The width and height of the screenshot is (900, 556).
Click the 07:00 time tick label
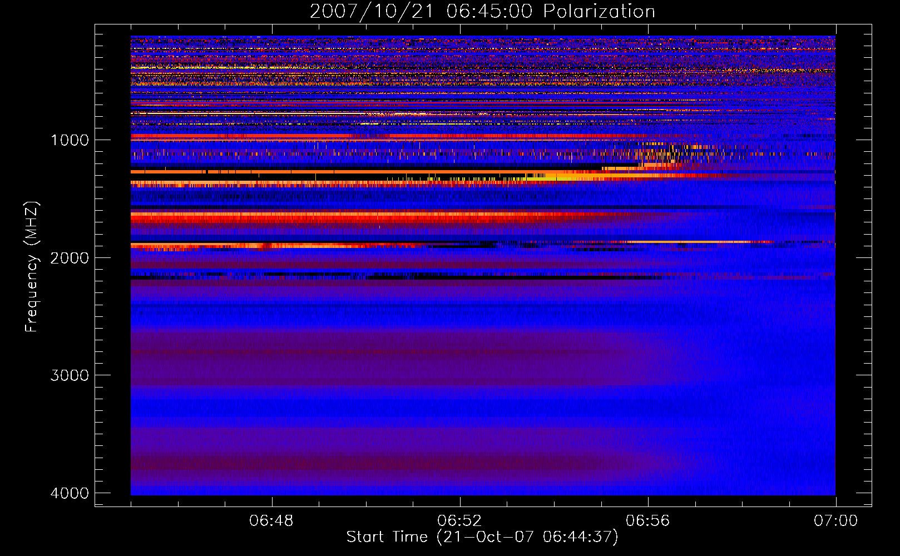(x=835, y=521)
